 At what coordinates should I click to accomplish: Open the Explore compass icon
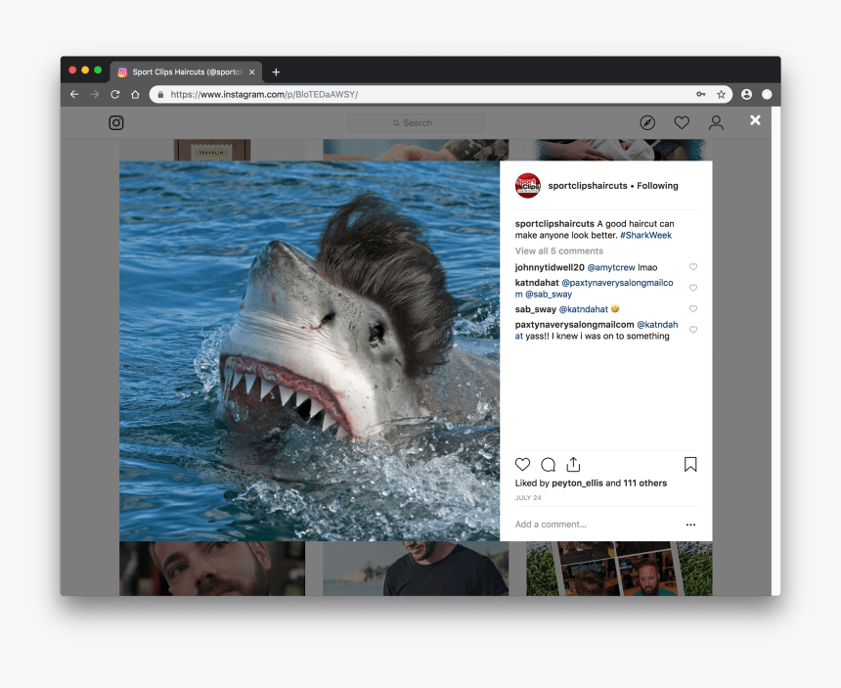point(647,123)
